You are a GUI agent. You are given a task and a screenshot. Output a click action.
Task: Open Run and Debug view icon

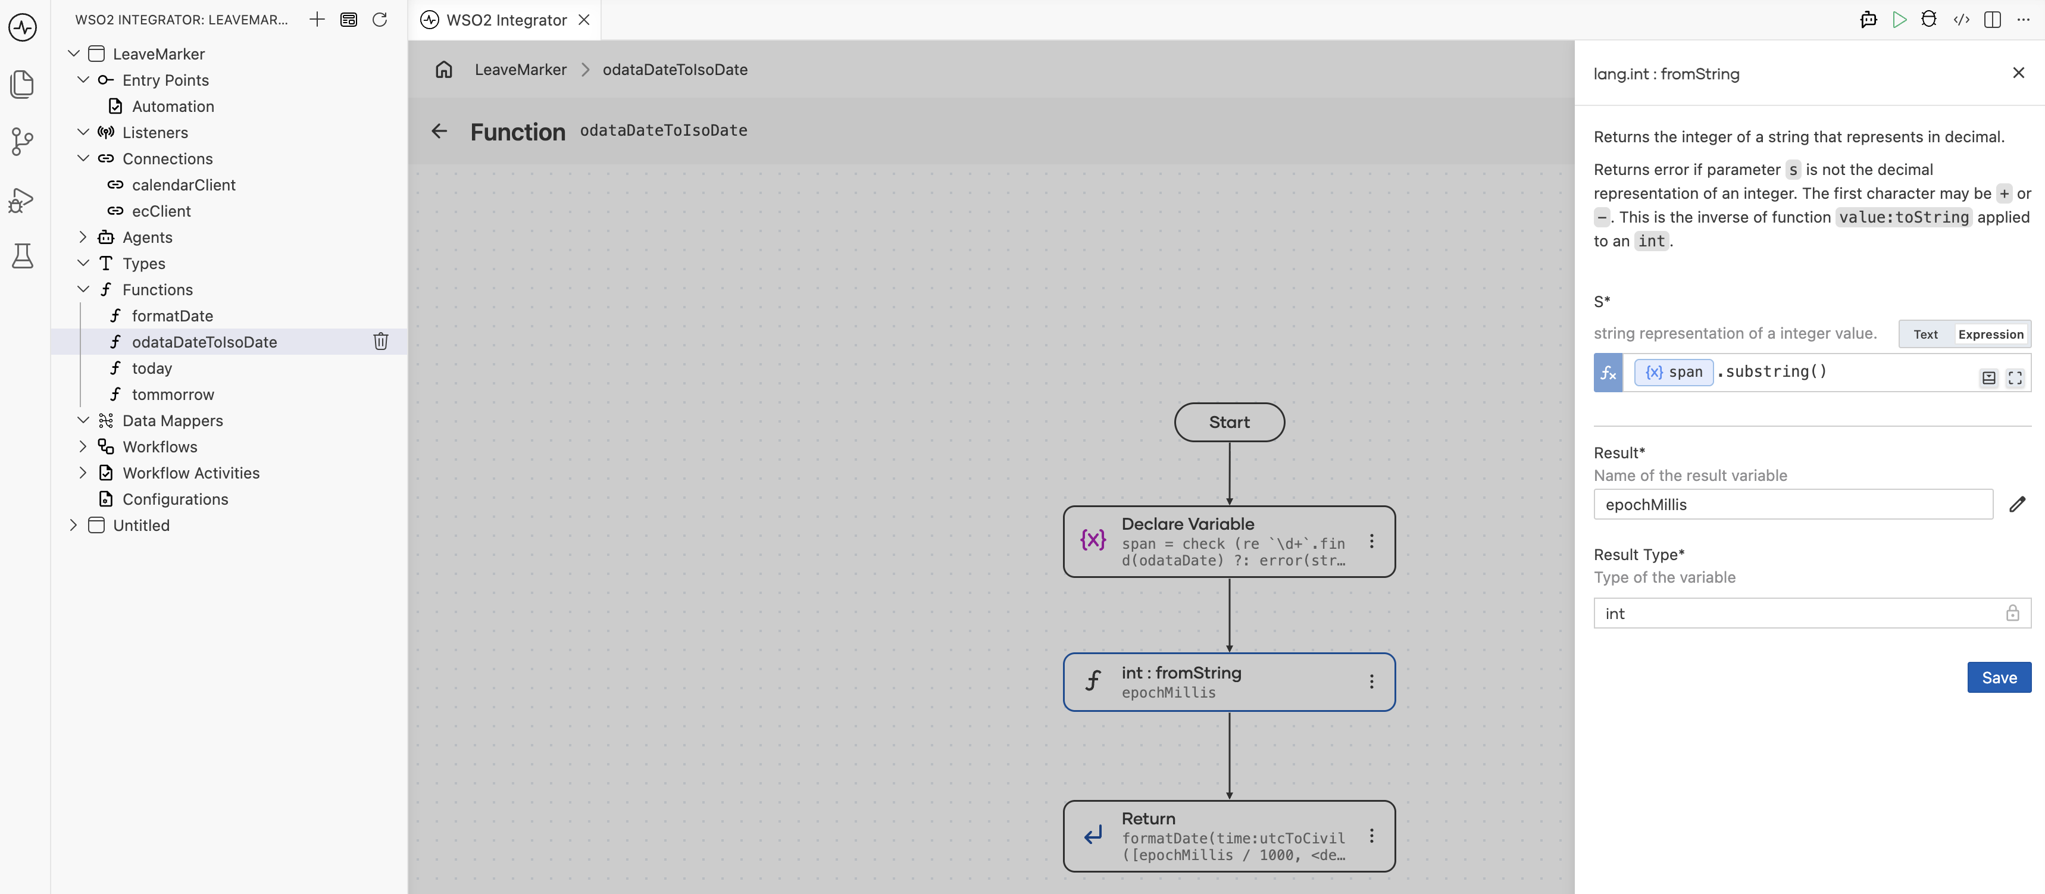[22, 199]
